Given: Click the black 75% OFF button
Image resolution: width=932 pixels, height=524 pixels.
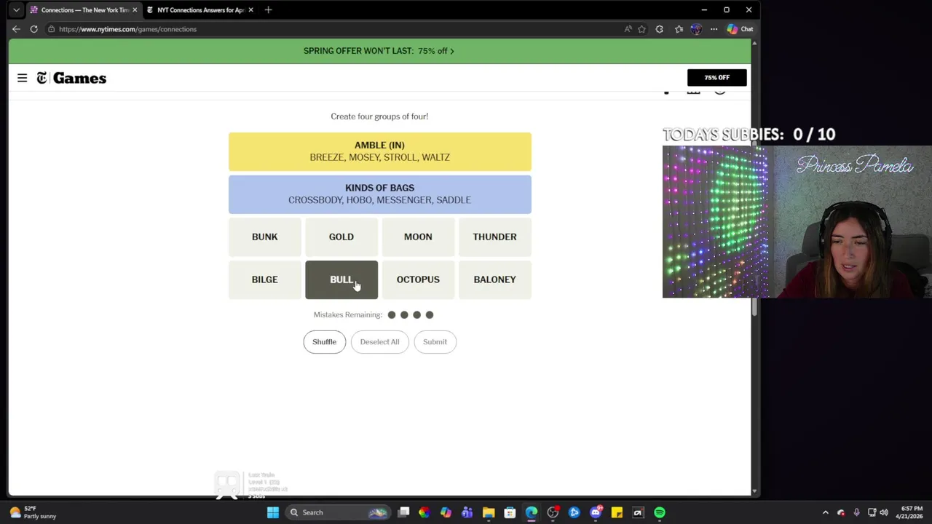Looking at the screenshot, I should pyautogui.click(x=716, y=77).
